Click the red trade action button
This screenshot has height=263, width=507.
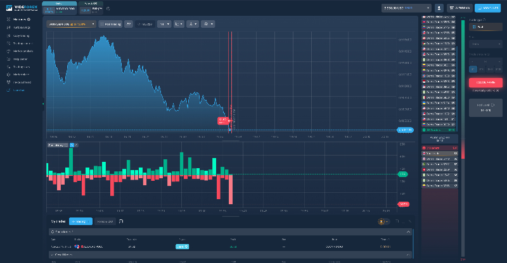(x=485, y=82)
